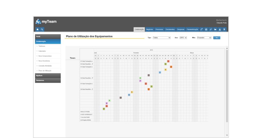
Task: Open the search magnifier icon
Action: [42, 29]
